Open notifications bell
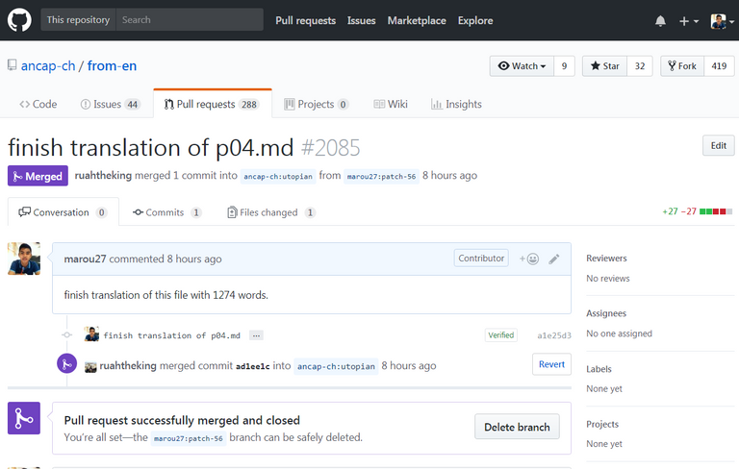Image resolution: width=739 pixels, height=469 pixels. point(660,21)
